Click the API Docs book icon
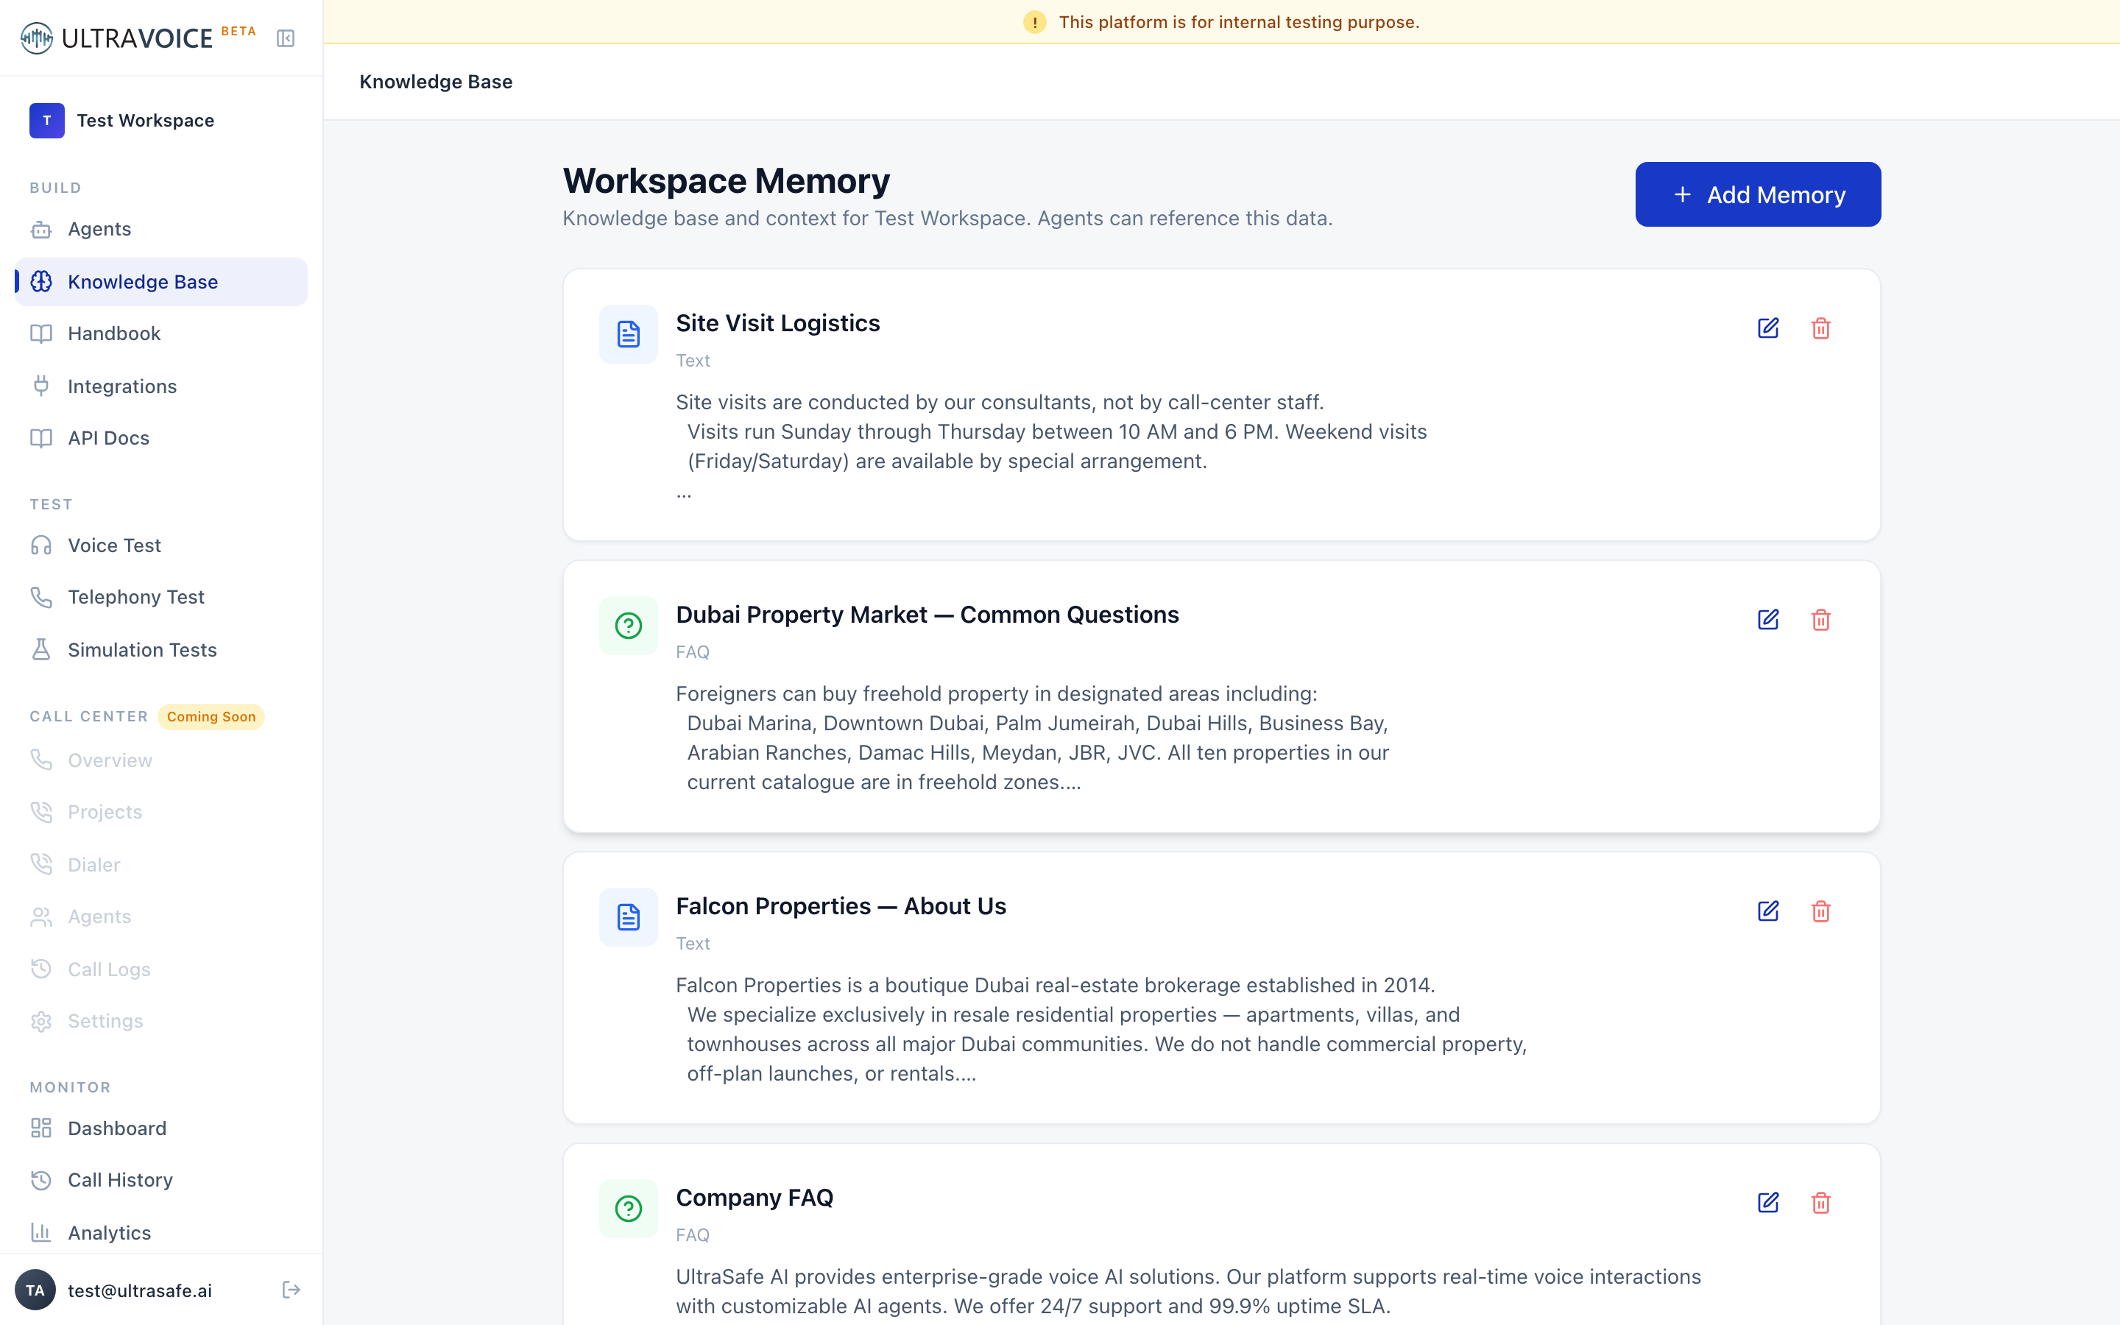 pos(41,438)
